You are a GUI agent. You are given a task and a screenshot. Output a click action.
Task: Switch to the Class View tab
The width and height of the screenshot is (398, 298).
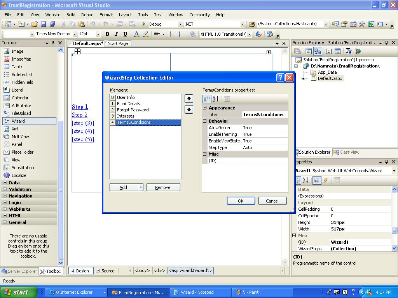click(x=346, y=152)
